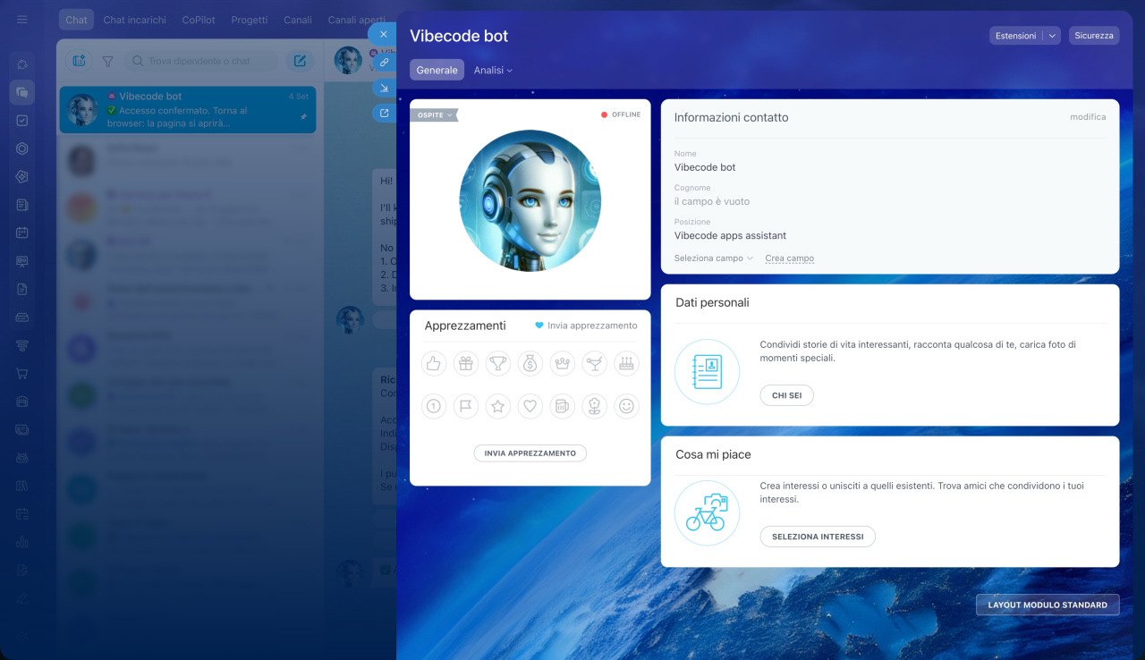Click the Crea campo link

pos(790,258)
